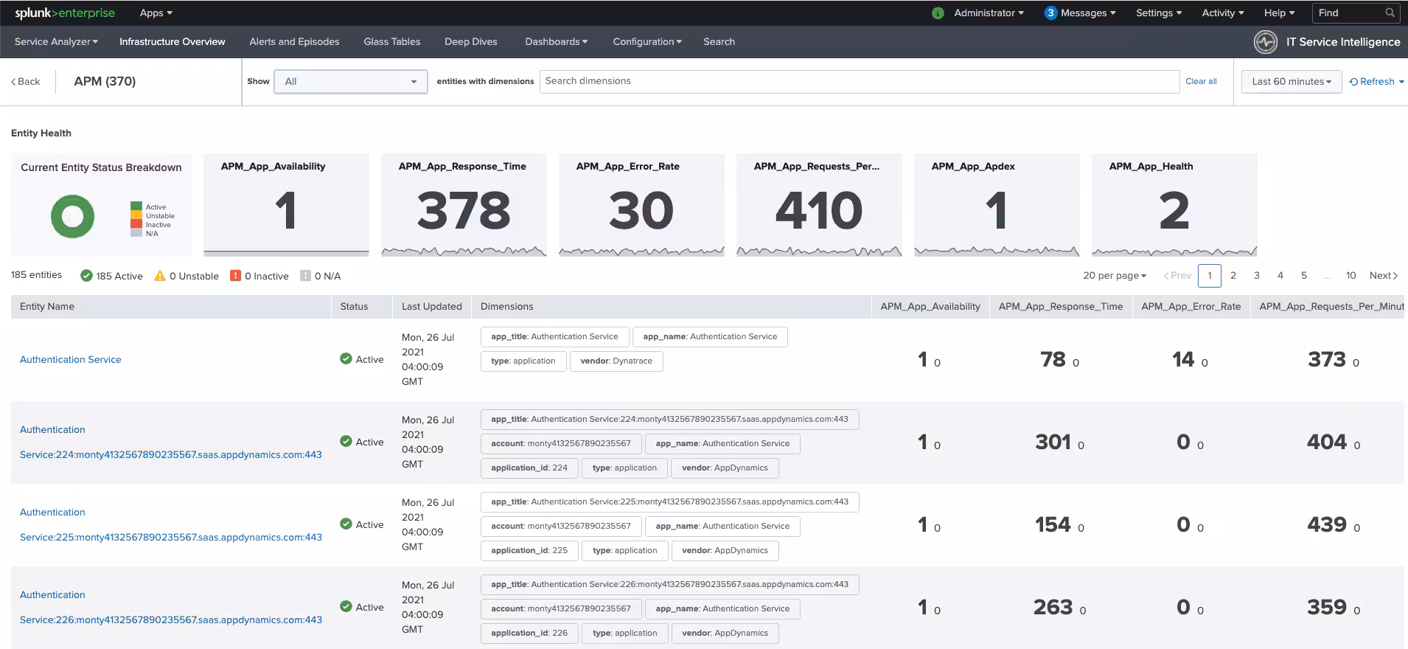Select the green Active legend swatch
The width and height of the screenshot is (1408, 649).
pyautogui.click(x=136, y=207)
